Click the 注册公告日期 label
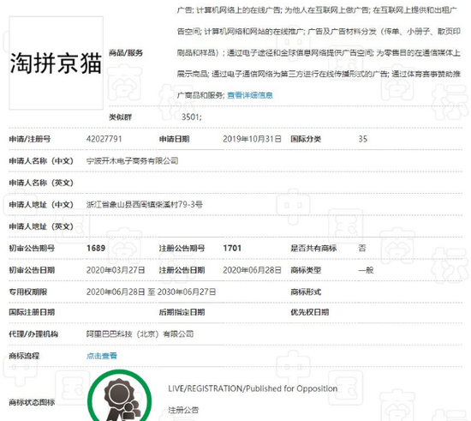The width and height of the screenshot is (471, 421). pos(182,270)
